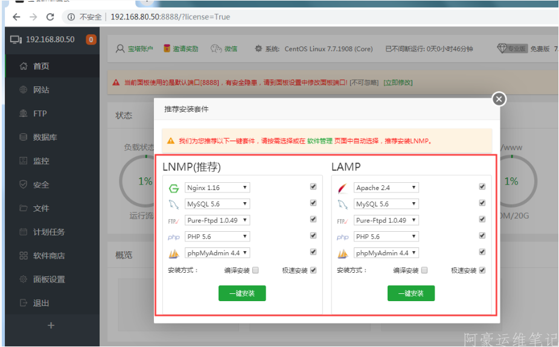
Task: Click the browser address bar URL
Action: 170,17
